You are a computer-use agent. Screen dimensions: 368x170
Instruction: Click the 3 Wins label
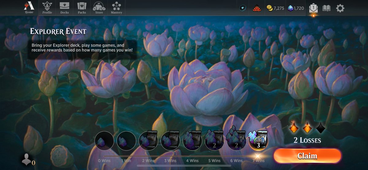click(170, 160)
